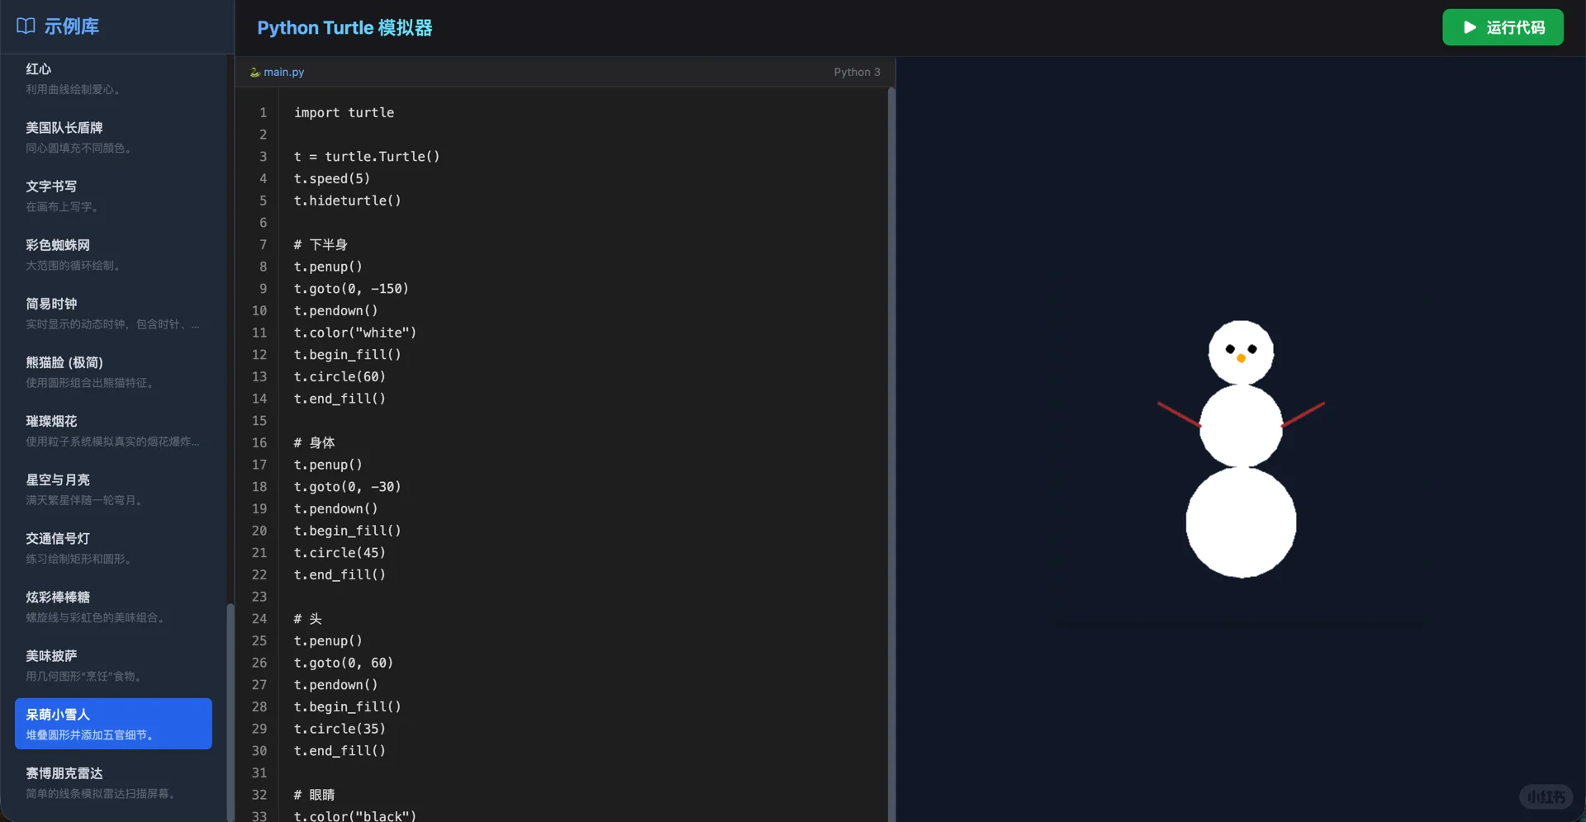Click the book icon beside 示例库 title
Viewport: 1586px width, 822px height.
coord(25,26)
